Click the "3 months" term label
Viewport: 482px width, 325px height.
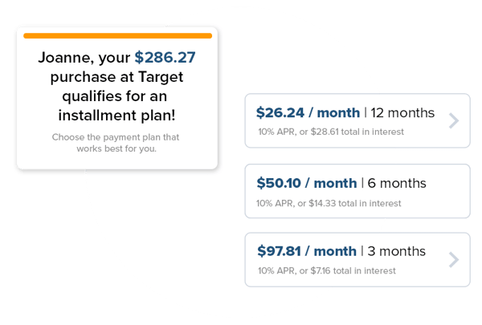point(397,251)
